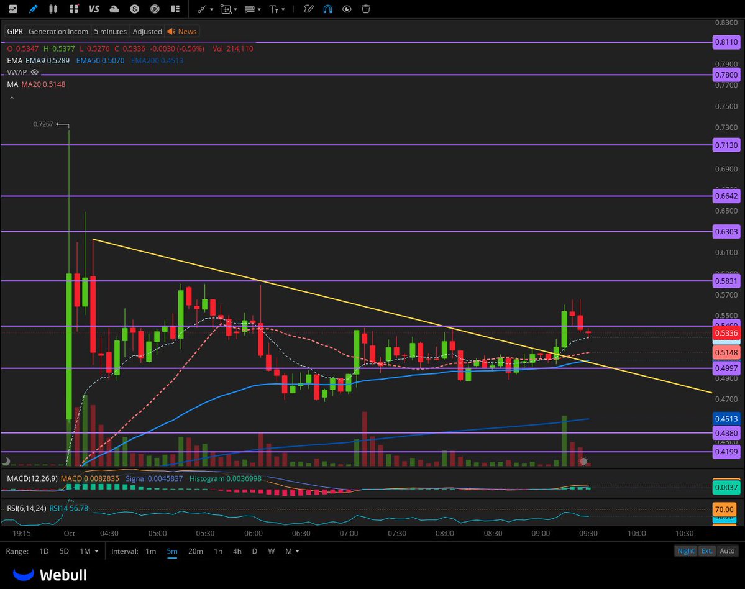The image size is (745, 589).
Task: Toggle the Ext. hours button
Action: pyautogui.click(x=706, y=551)
